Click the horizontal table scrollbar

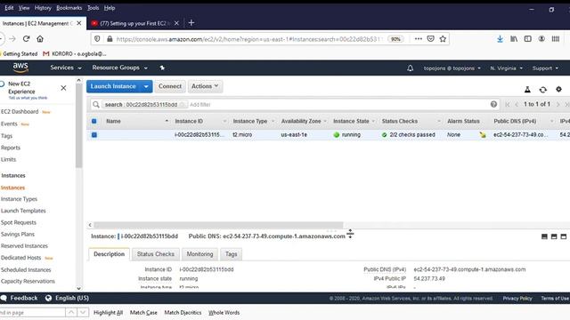(x=218, y=225)
